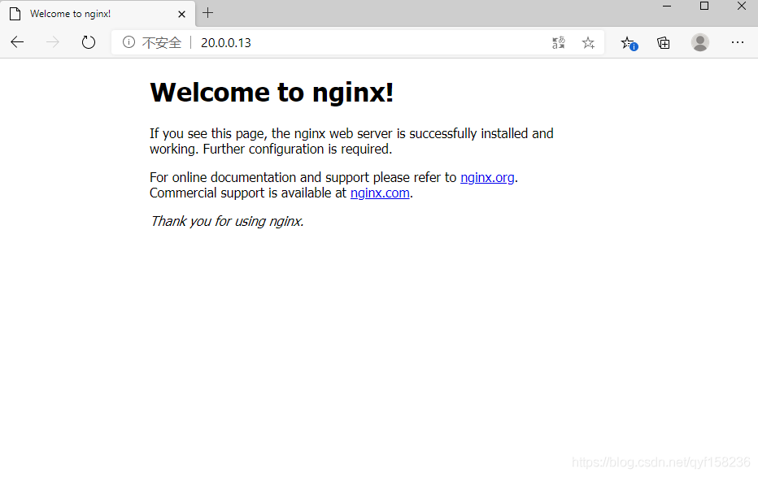The width and height of the screenshot is (758, 477).
Task: Click the 不安全 security label
Action: pyautogui.click(x=162, y=42)
